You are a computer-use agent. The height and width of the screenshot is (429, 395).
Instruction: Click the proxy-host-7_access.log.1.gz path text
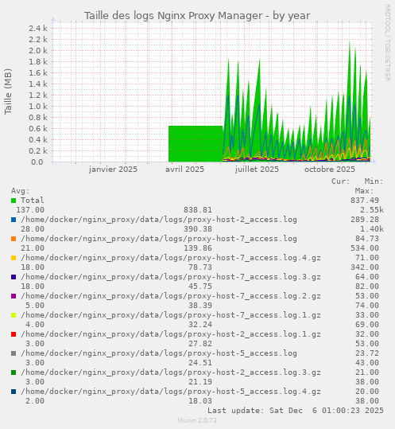coord(171,315)
